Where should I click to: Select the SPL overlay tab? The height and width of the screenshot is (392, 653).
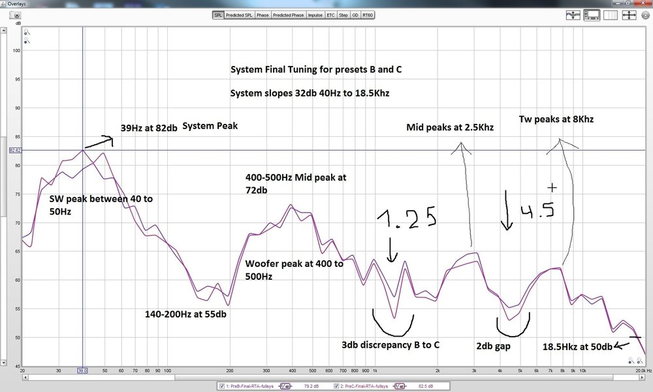coord(218,15)
